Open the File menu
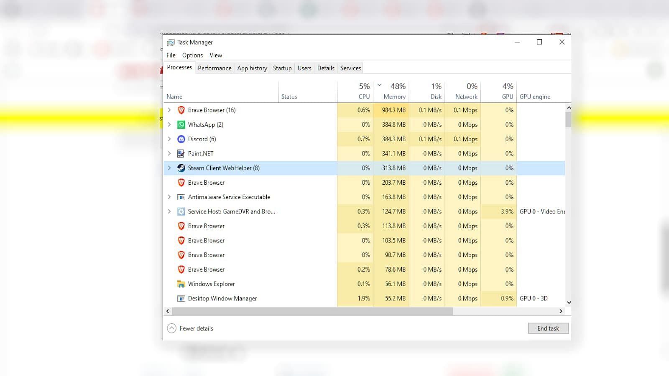669x376 pixels. [x=171, y=55]
